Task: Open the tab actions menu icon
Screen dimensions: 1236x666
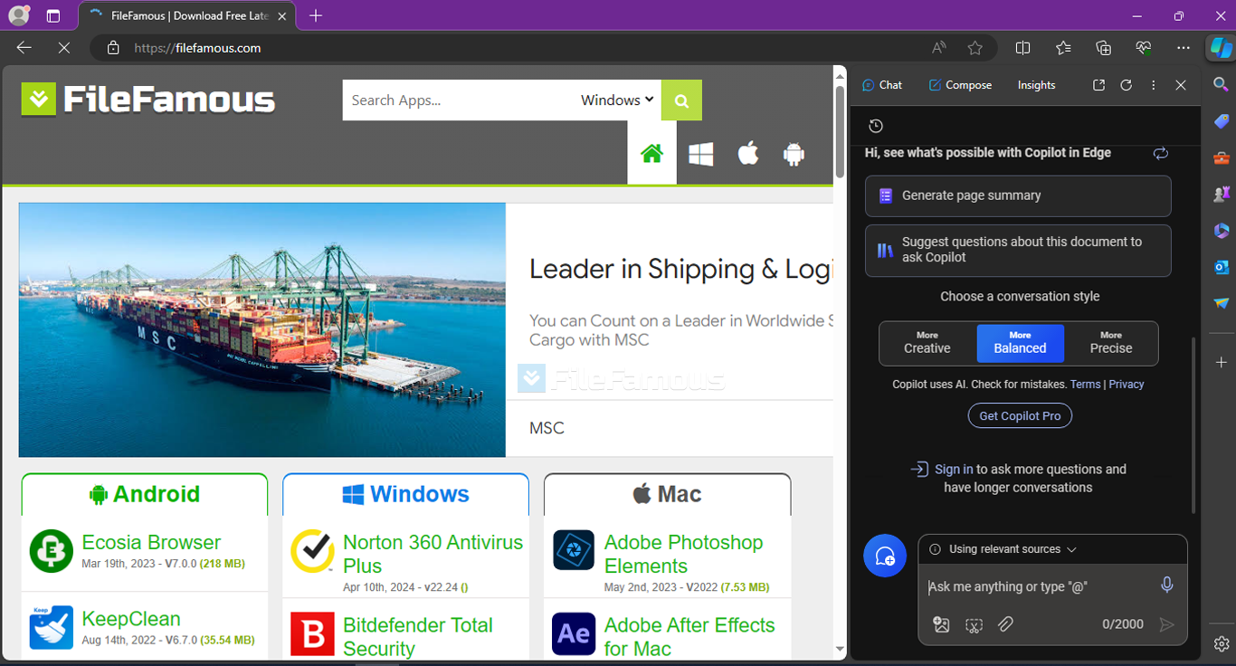Action: coord(53,16)
